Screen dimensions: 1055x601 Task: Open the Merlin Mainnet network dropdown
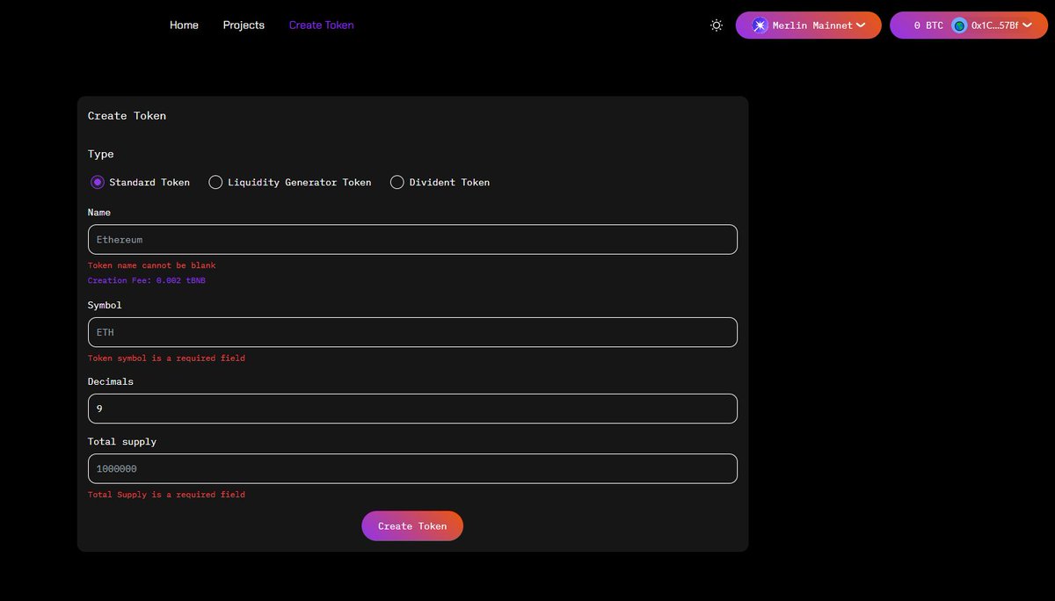809,25
